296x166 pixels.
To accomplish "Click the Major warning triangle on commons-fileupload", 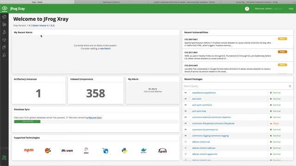I will 271,124.
